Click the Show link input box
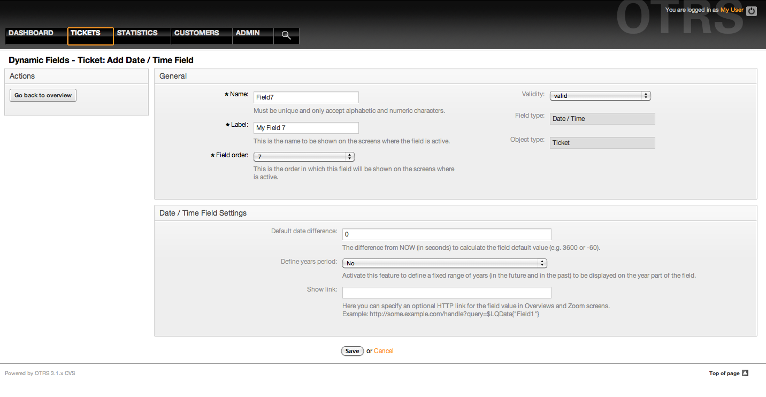The image size is (766, 397). 447,293
